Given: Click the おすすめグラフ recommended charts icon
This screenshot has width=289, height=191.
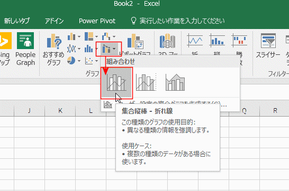Looking at the screenshot, I should (53, 49).
